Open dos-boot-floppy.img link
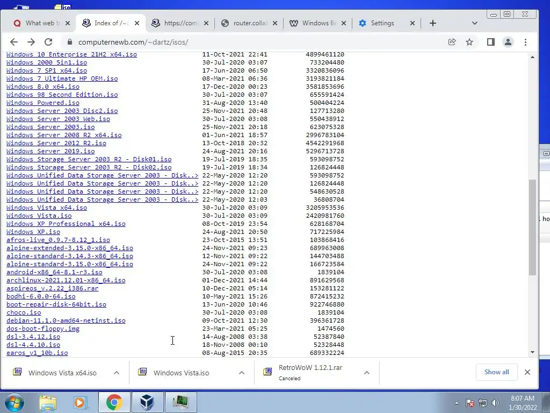Screen dimensions: 550x413 tap(43, 329)
